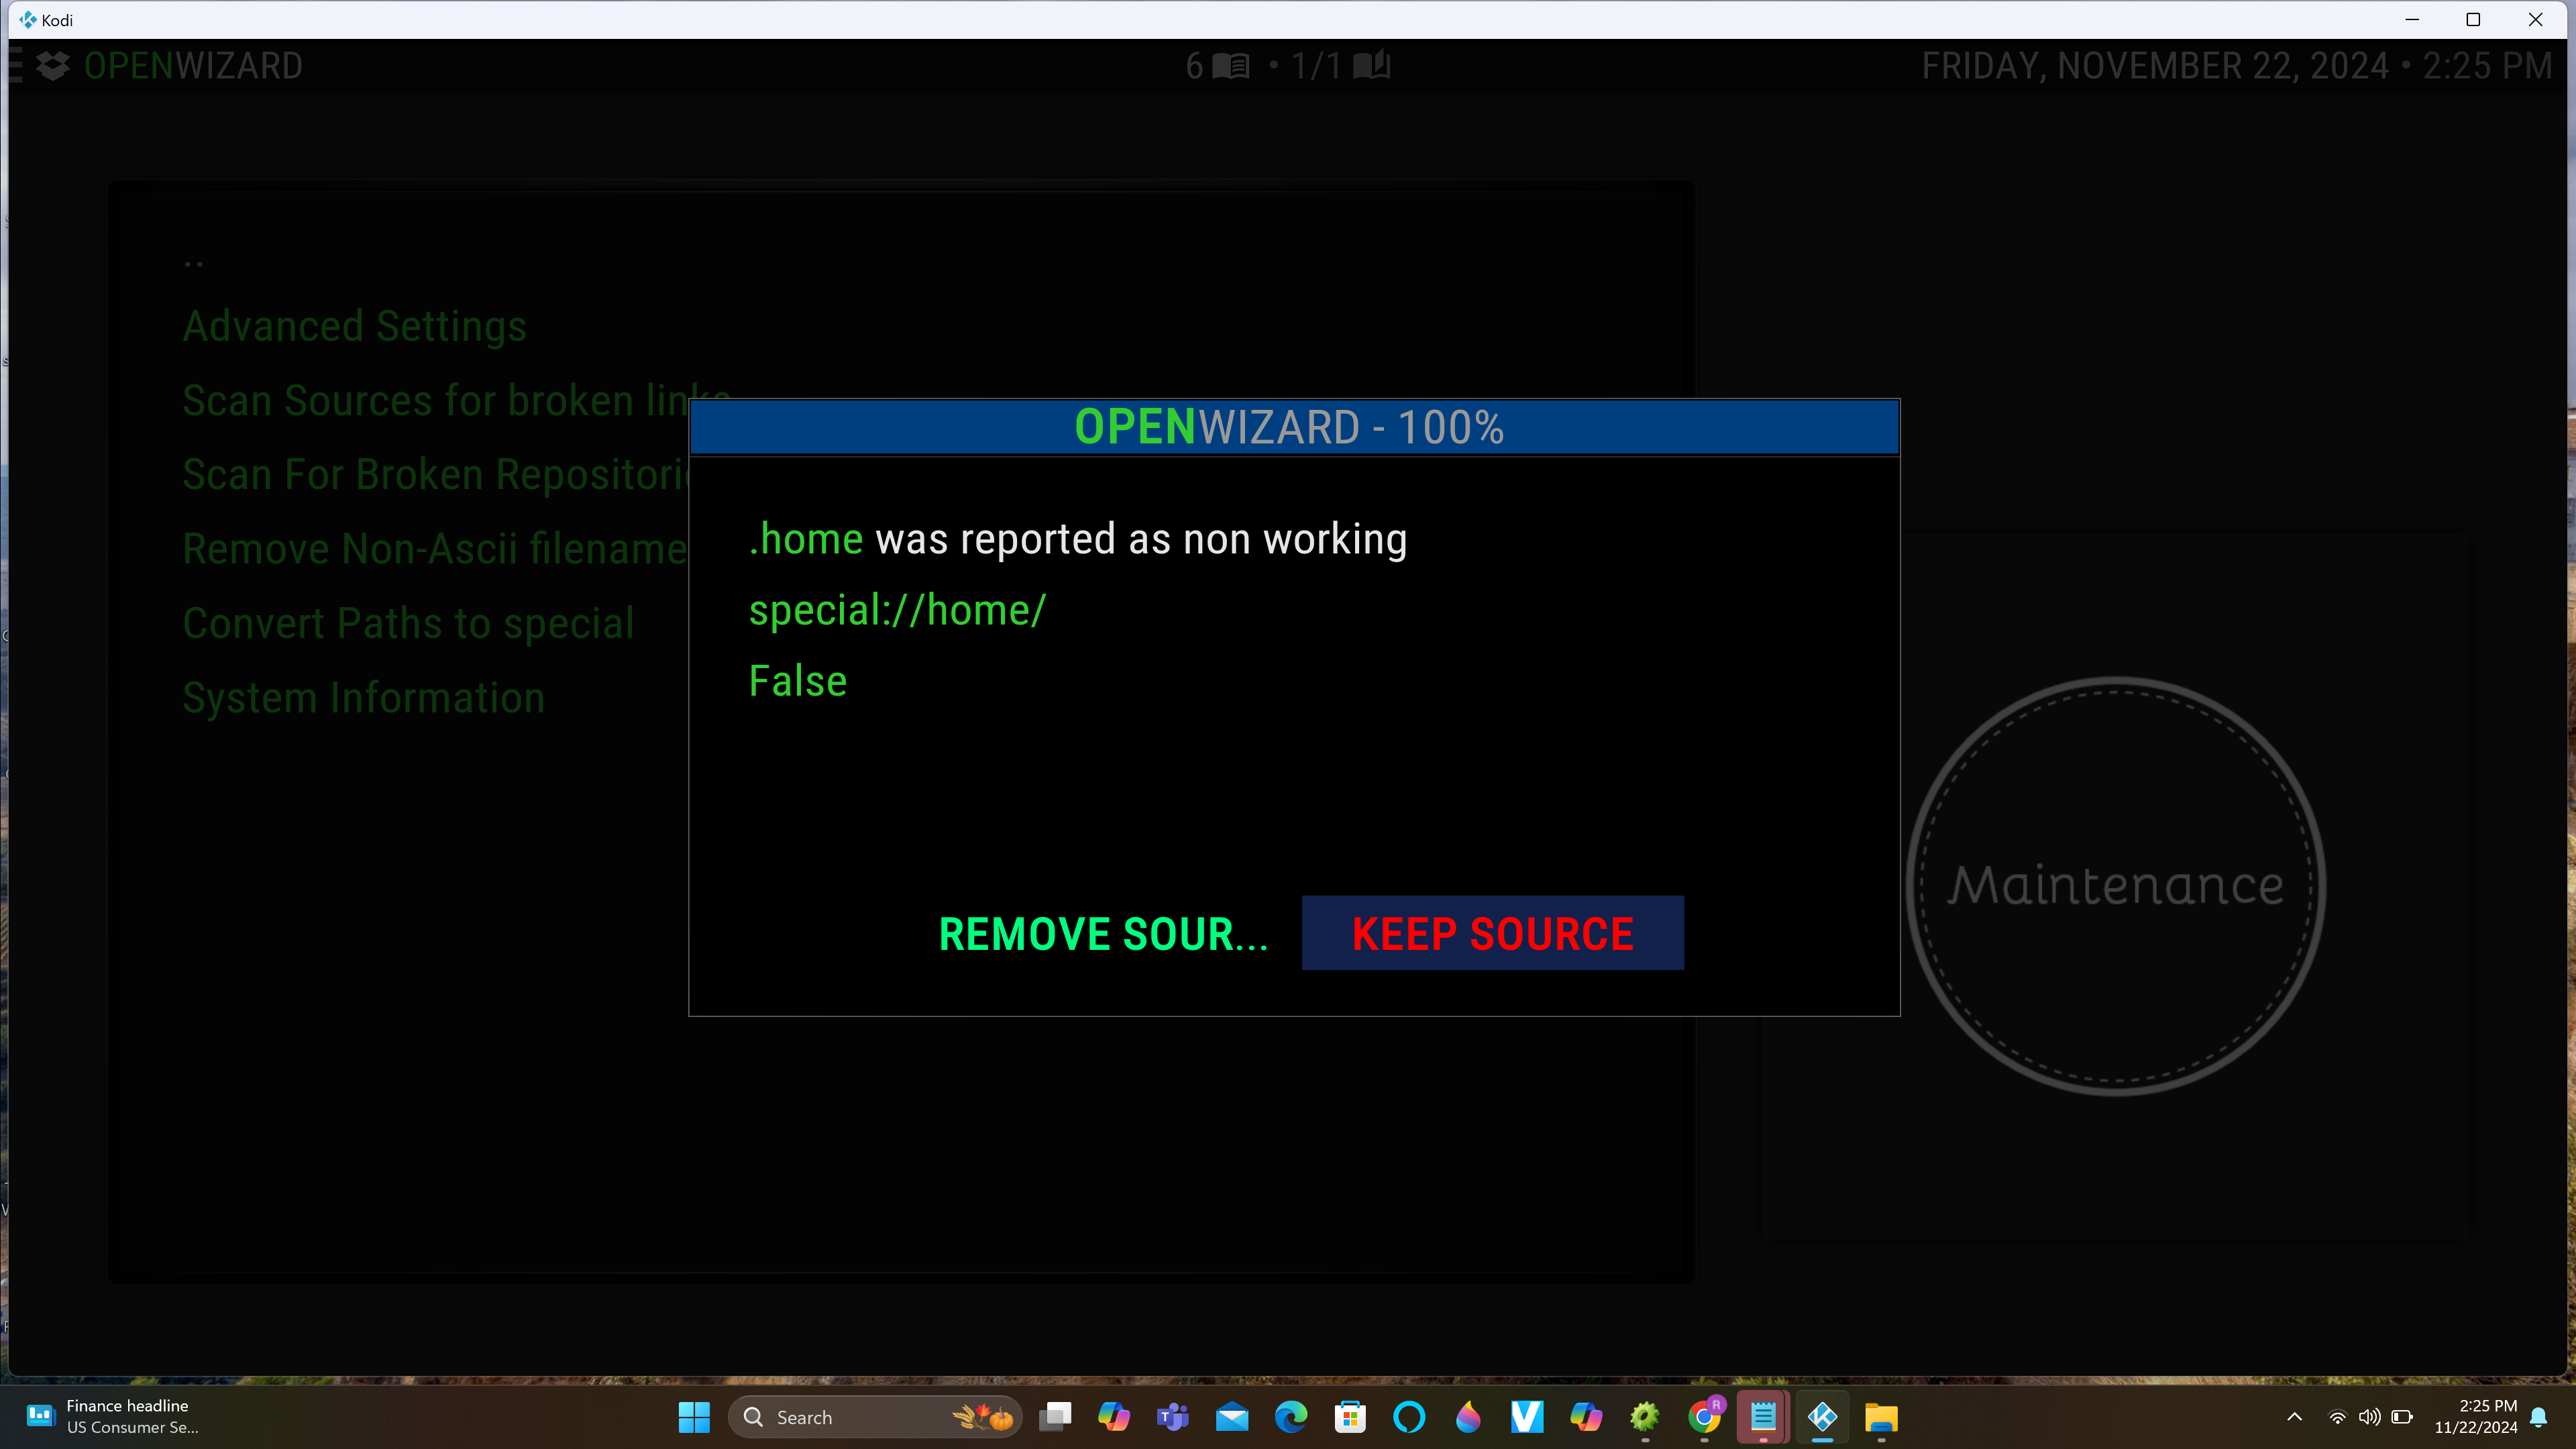Open Microsoft Teams from taskbar
This screenshot has width=2576, height=1449.
[x=1173, y=1417]
